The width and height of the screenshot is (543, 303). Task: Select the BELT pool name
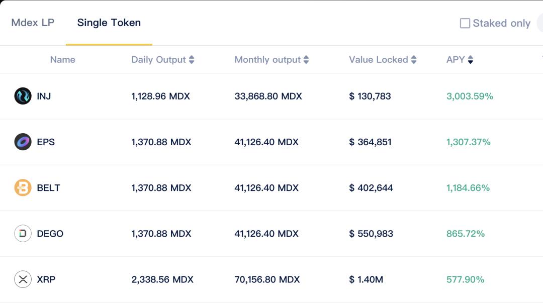pyautogui.click(x=48, y=188)
